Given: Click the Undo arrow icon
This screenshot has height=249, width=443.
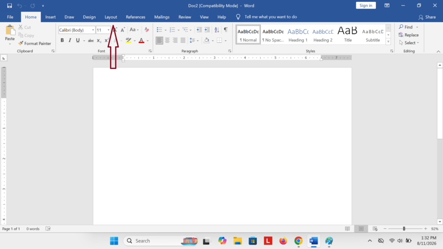Looking at the screenshot, I should tap(19, 6).
